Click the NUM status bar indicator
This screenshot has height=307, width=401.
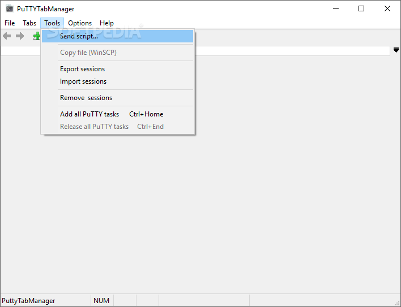(x=101, y=301)
